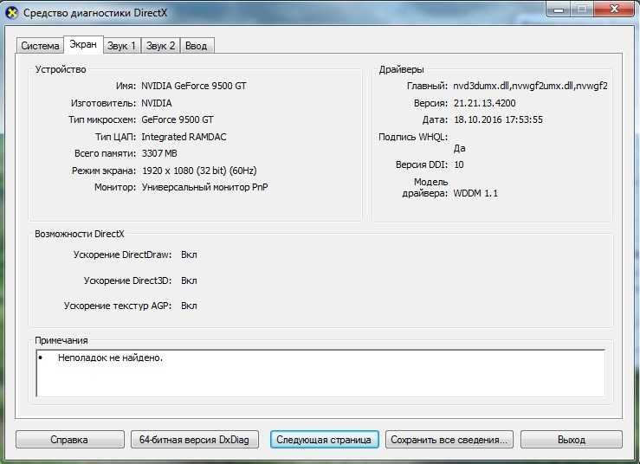Click the main driver nvd3dumx.dll value
Viewport: 640px width, 464px height.
point(531,86)
